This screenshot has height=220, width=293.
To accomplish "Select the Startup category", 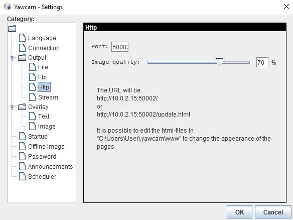I will tap(38, 136).
